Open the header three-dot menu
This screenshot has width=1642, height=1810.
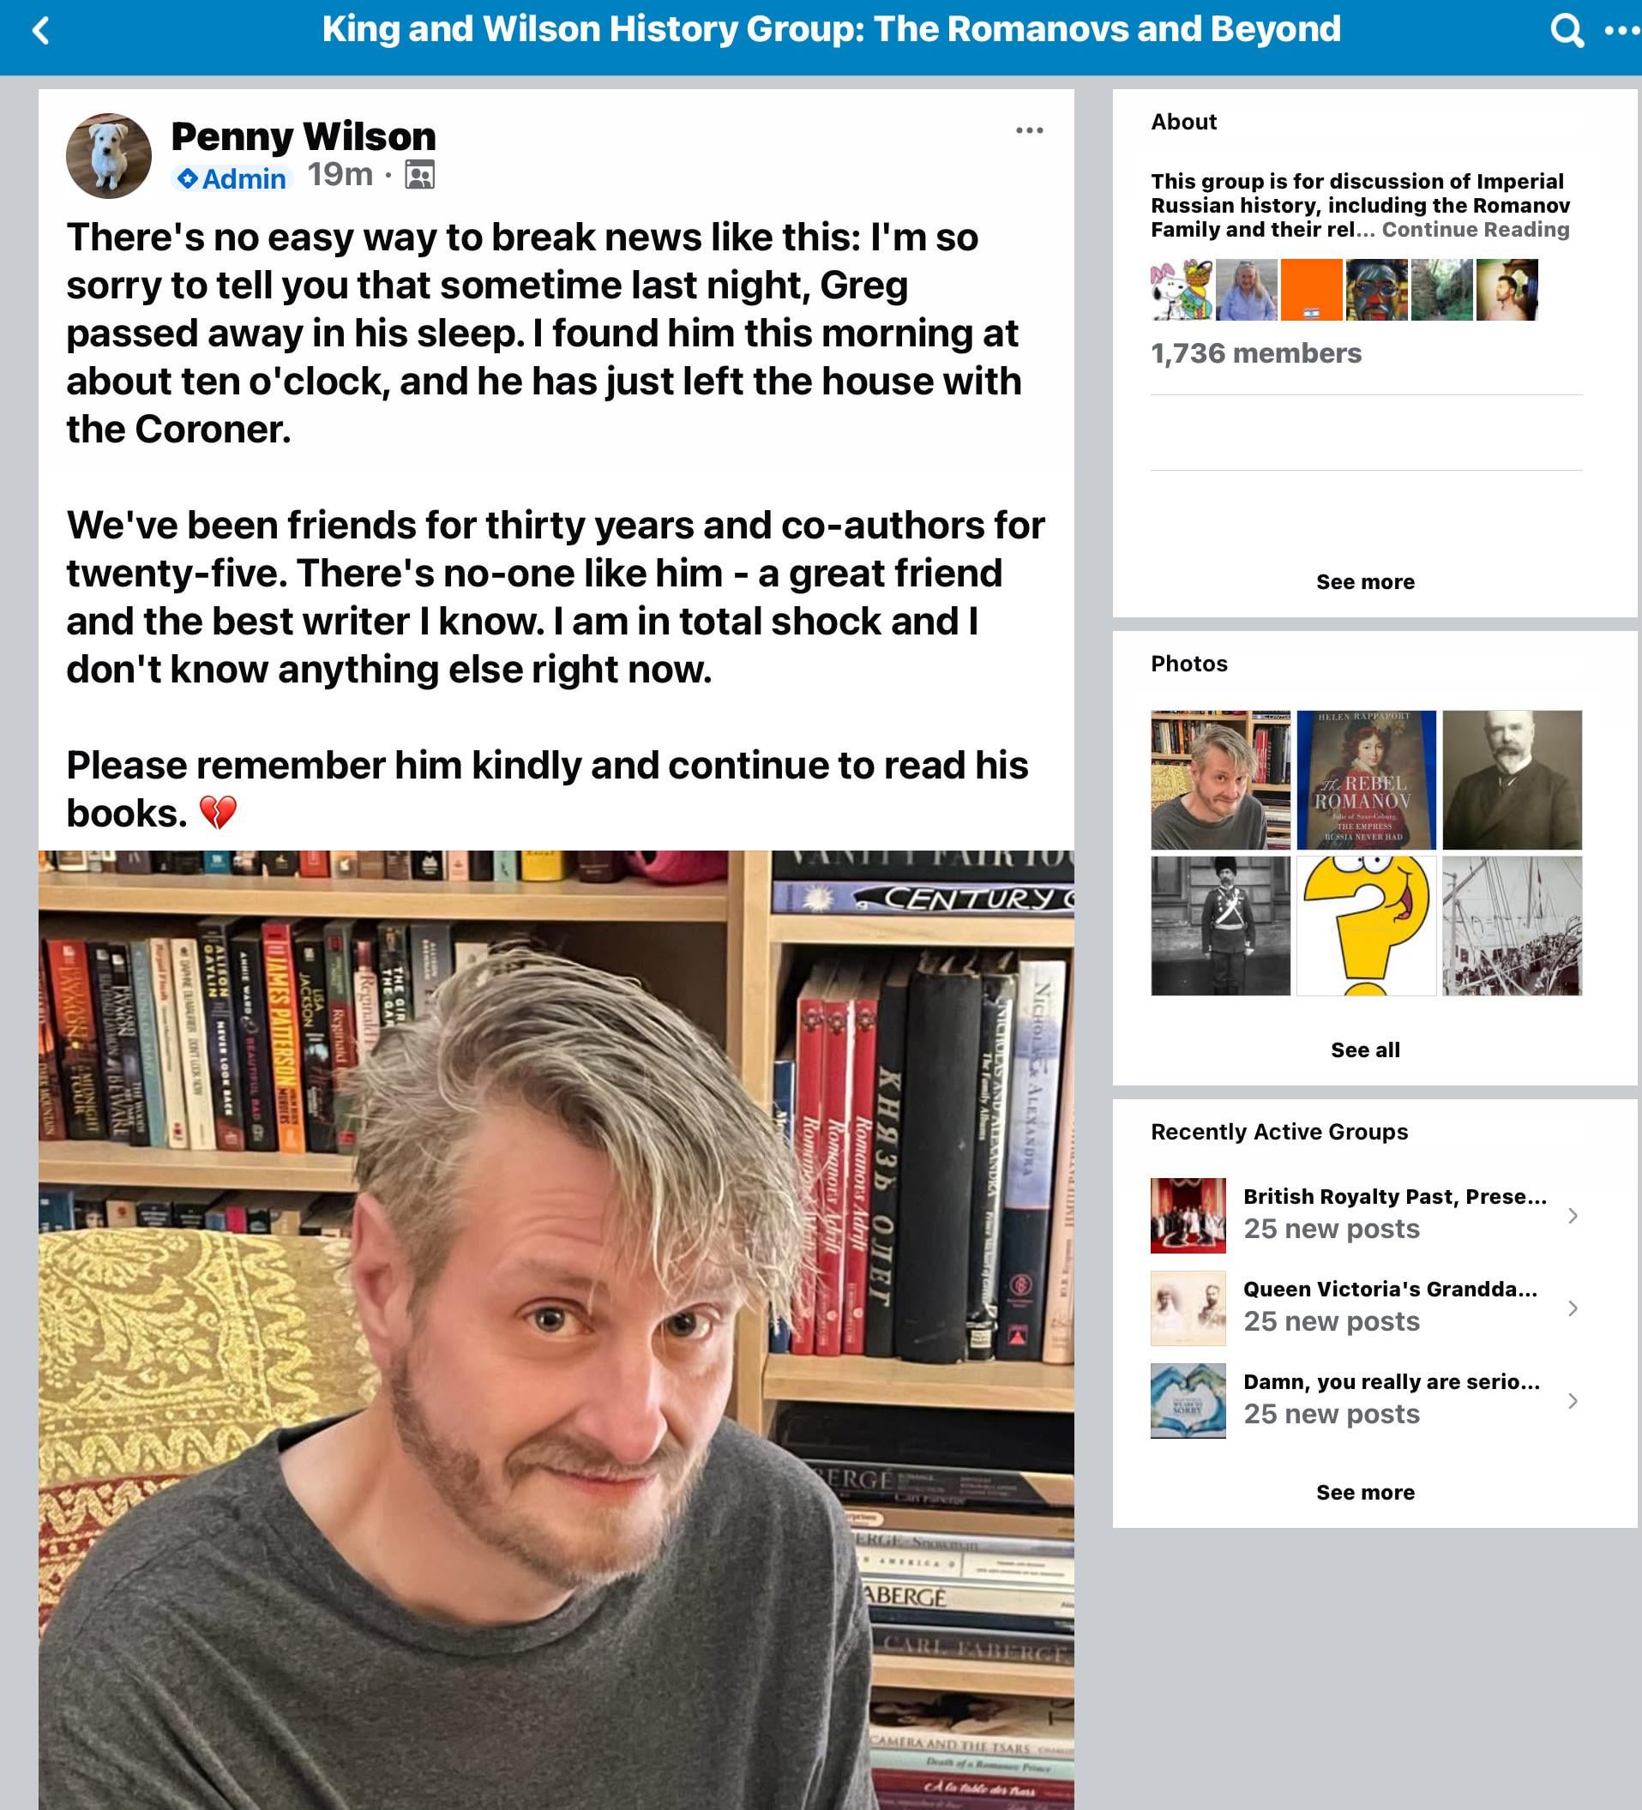click(1622, 31)
